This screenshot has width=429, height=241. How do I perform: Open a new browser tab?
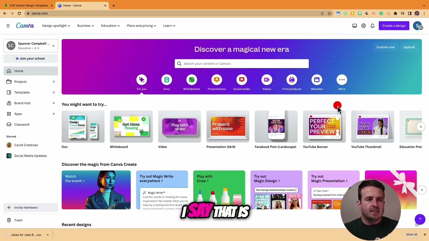click(x=114, y=5)
